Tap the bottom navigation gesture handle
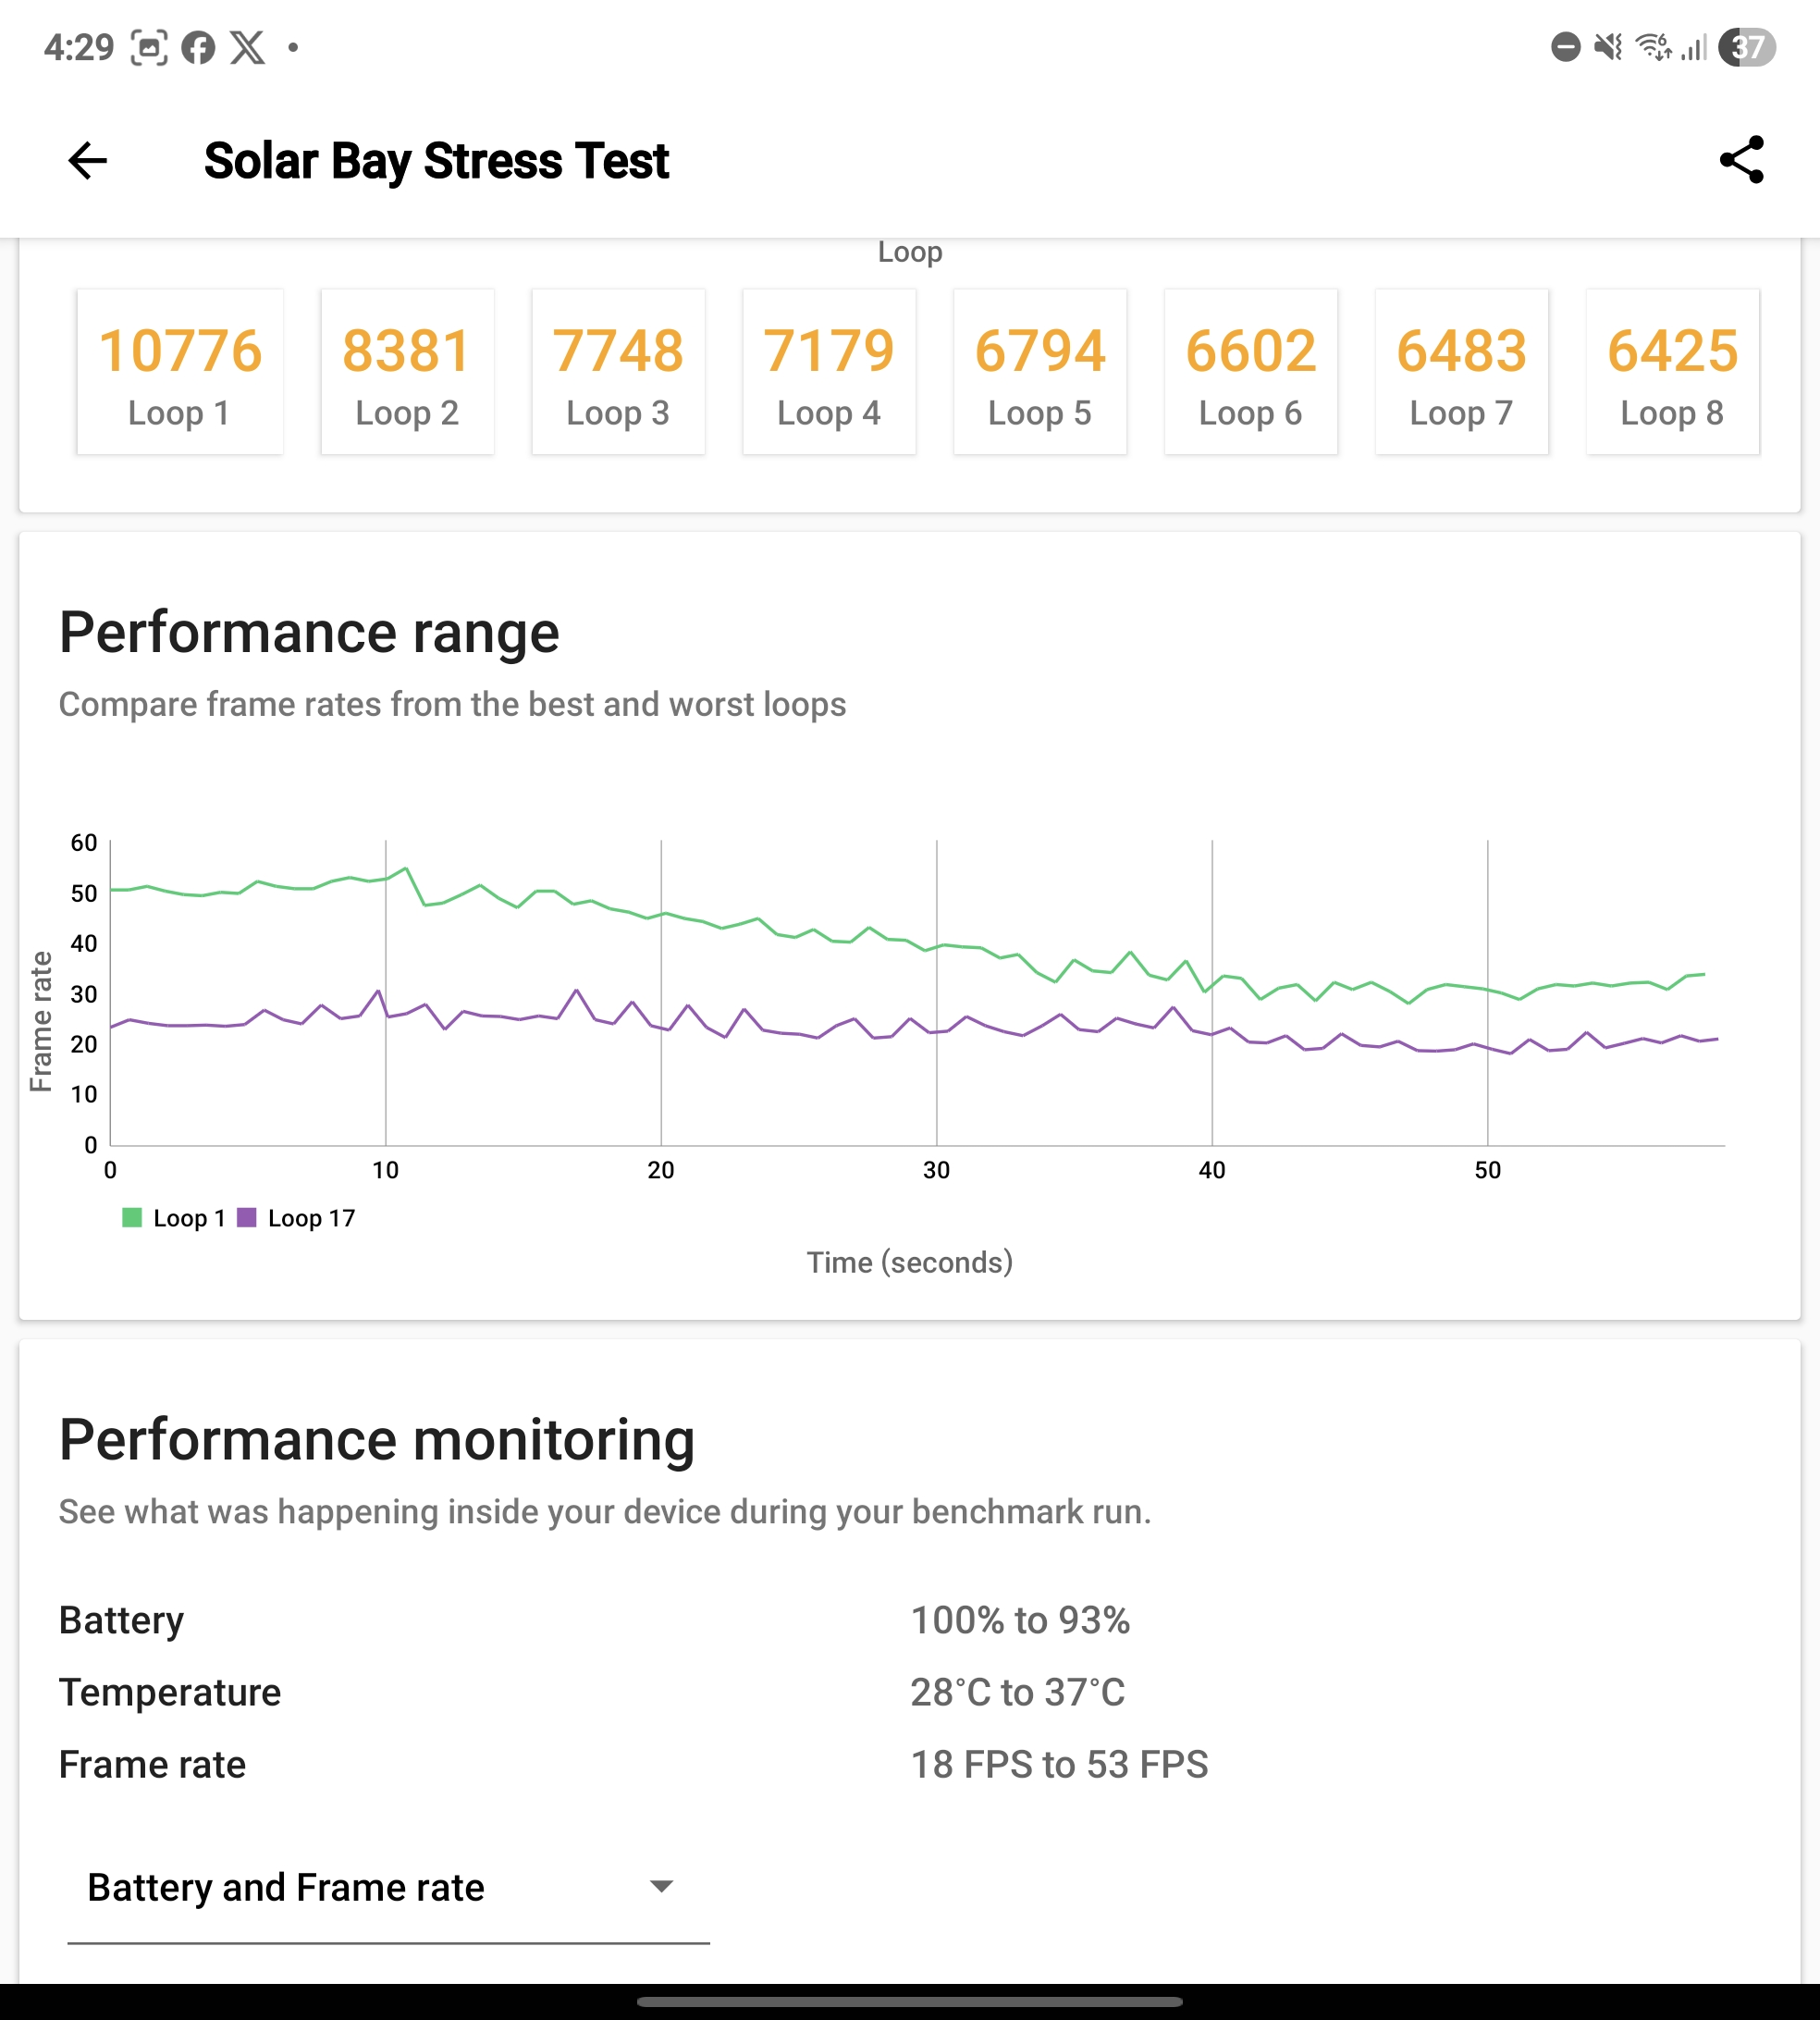The height and width of the screenshot is (2020, 1820). (909, 2002)
